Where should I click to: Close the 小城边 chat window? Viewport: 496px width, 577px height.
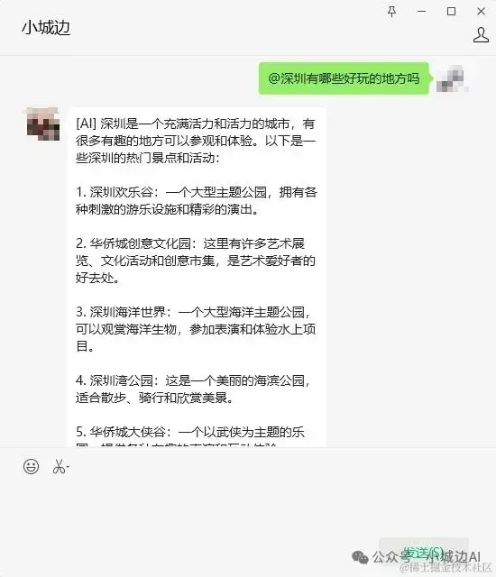click(481, 12)
